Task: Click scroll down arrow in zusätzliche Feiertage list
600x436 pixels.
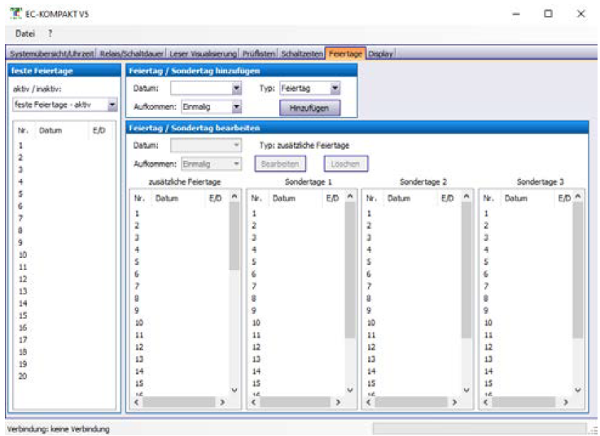Action: pyautogui.click(x=234, y=390)
